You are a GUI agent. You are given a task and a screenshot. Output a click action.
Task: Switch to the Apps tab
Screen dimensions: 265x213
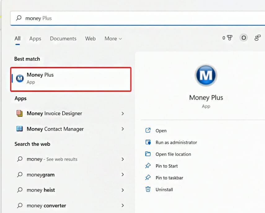[35, 38]
